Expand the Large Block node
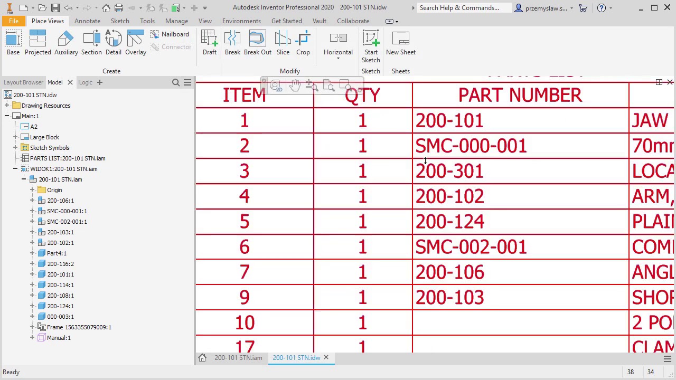The width and height of the screenshot is (676, 380). coord(15,137)
